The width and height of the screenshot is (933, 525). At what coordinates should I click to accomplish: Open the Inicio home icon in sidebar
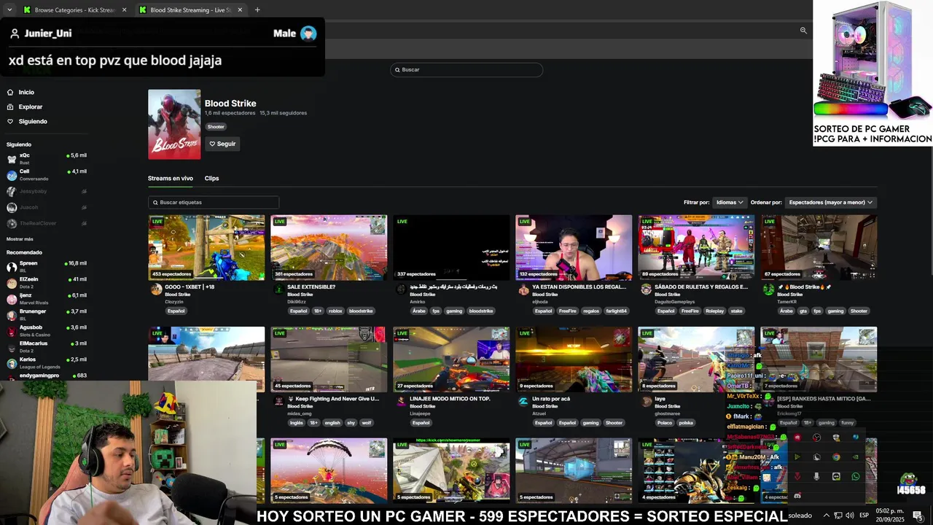[x=10, y=93]
